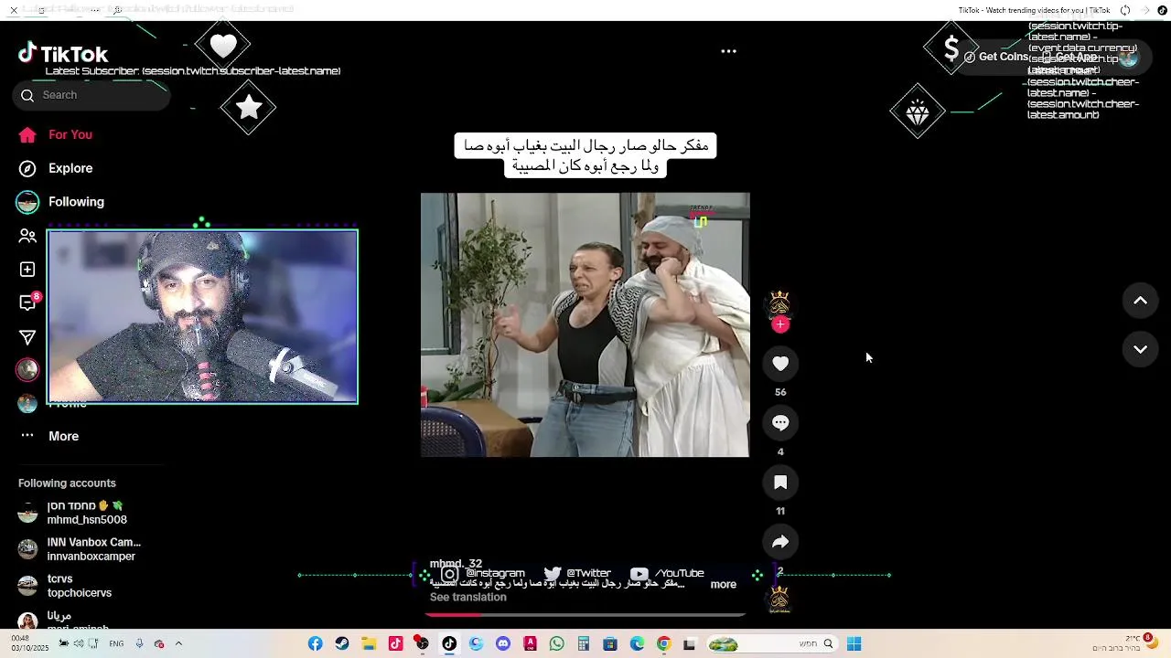This screenshot has width=1171, height=658.
Task: Go to previous video with up chevron
Action: pyautogui.click(x=1141, y=301)
